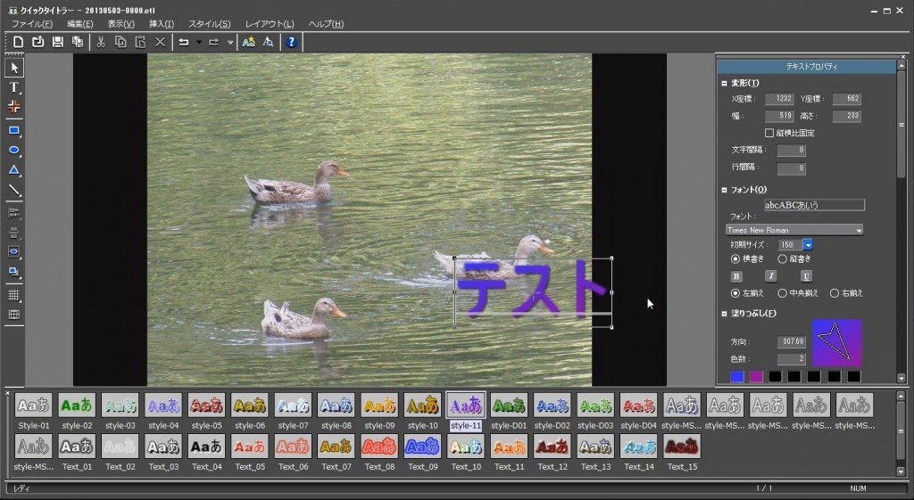Open the 表示(V) menu
This screenshot has height=500, width=914.
pyautogui.click(x=121, y=24)
